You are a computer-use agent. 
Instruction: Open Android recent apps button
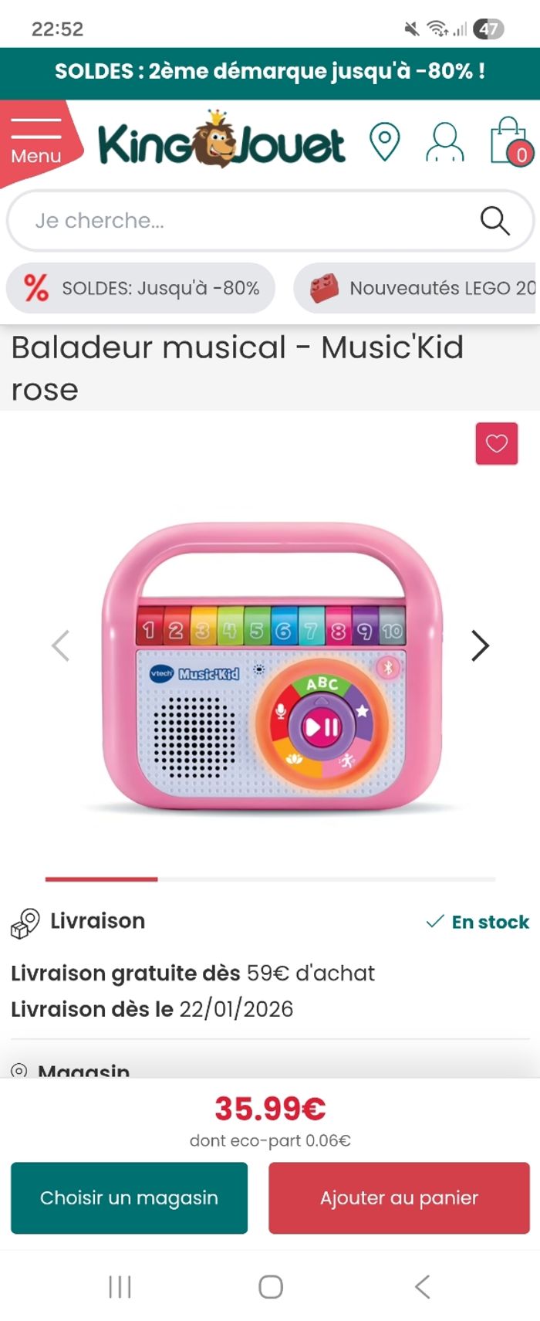[x=120, y=1286]
